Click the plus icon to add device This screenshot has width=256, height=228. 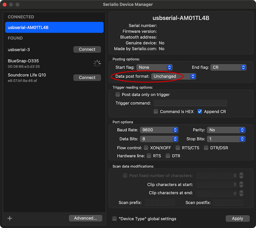pyautogui.click(x=10, y=218)
